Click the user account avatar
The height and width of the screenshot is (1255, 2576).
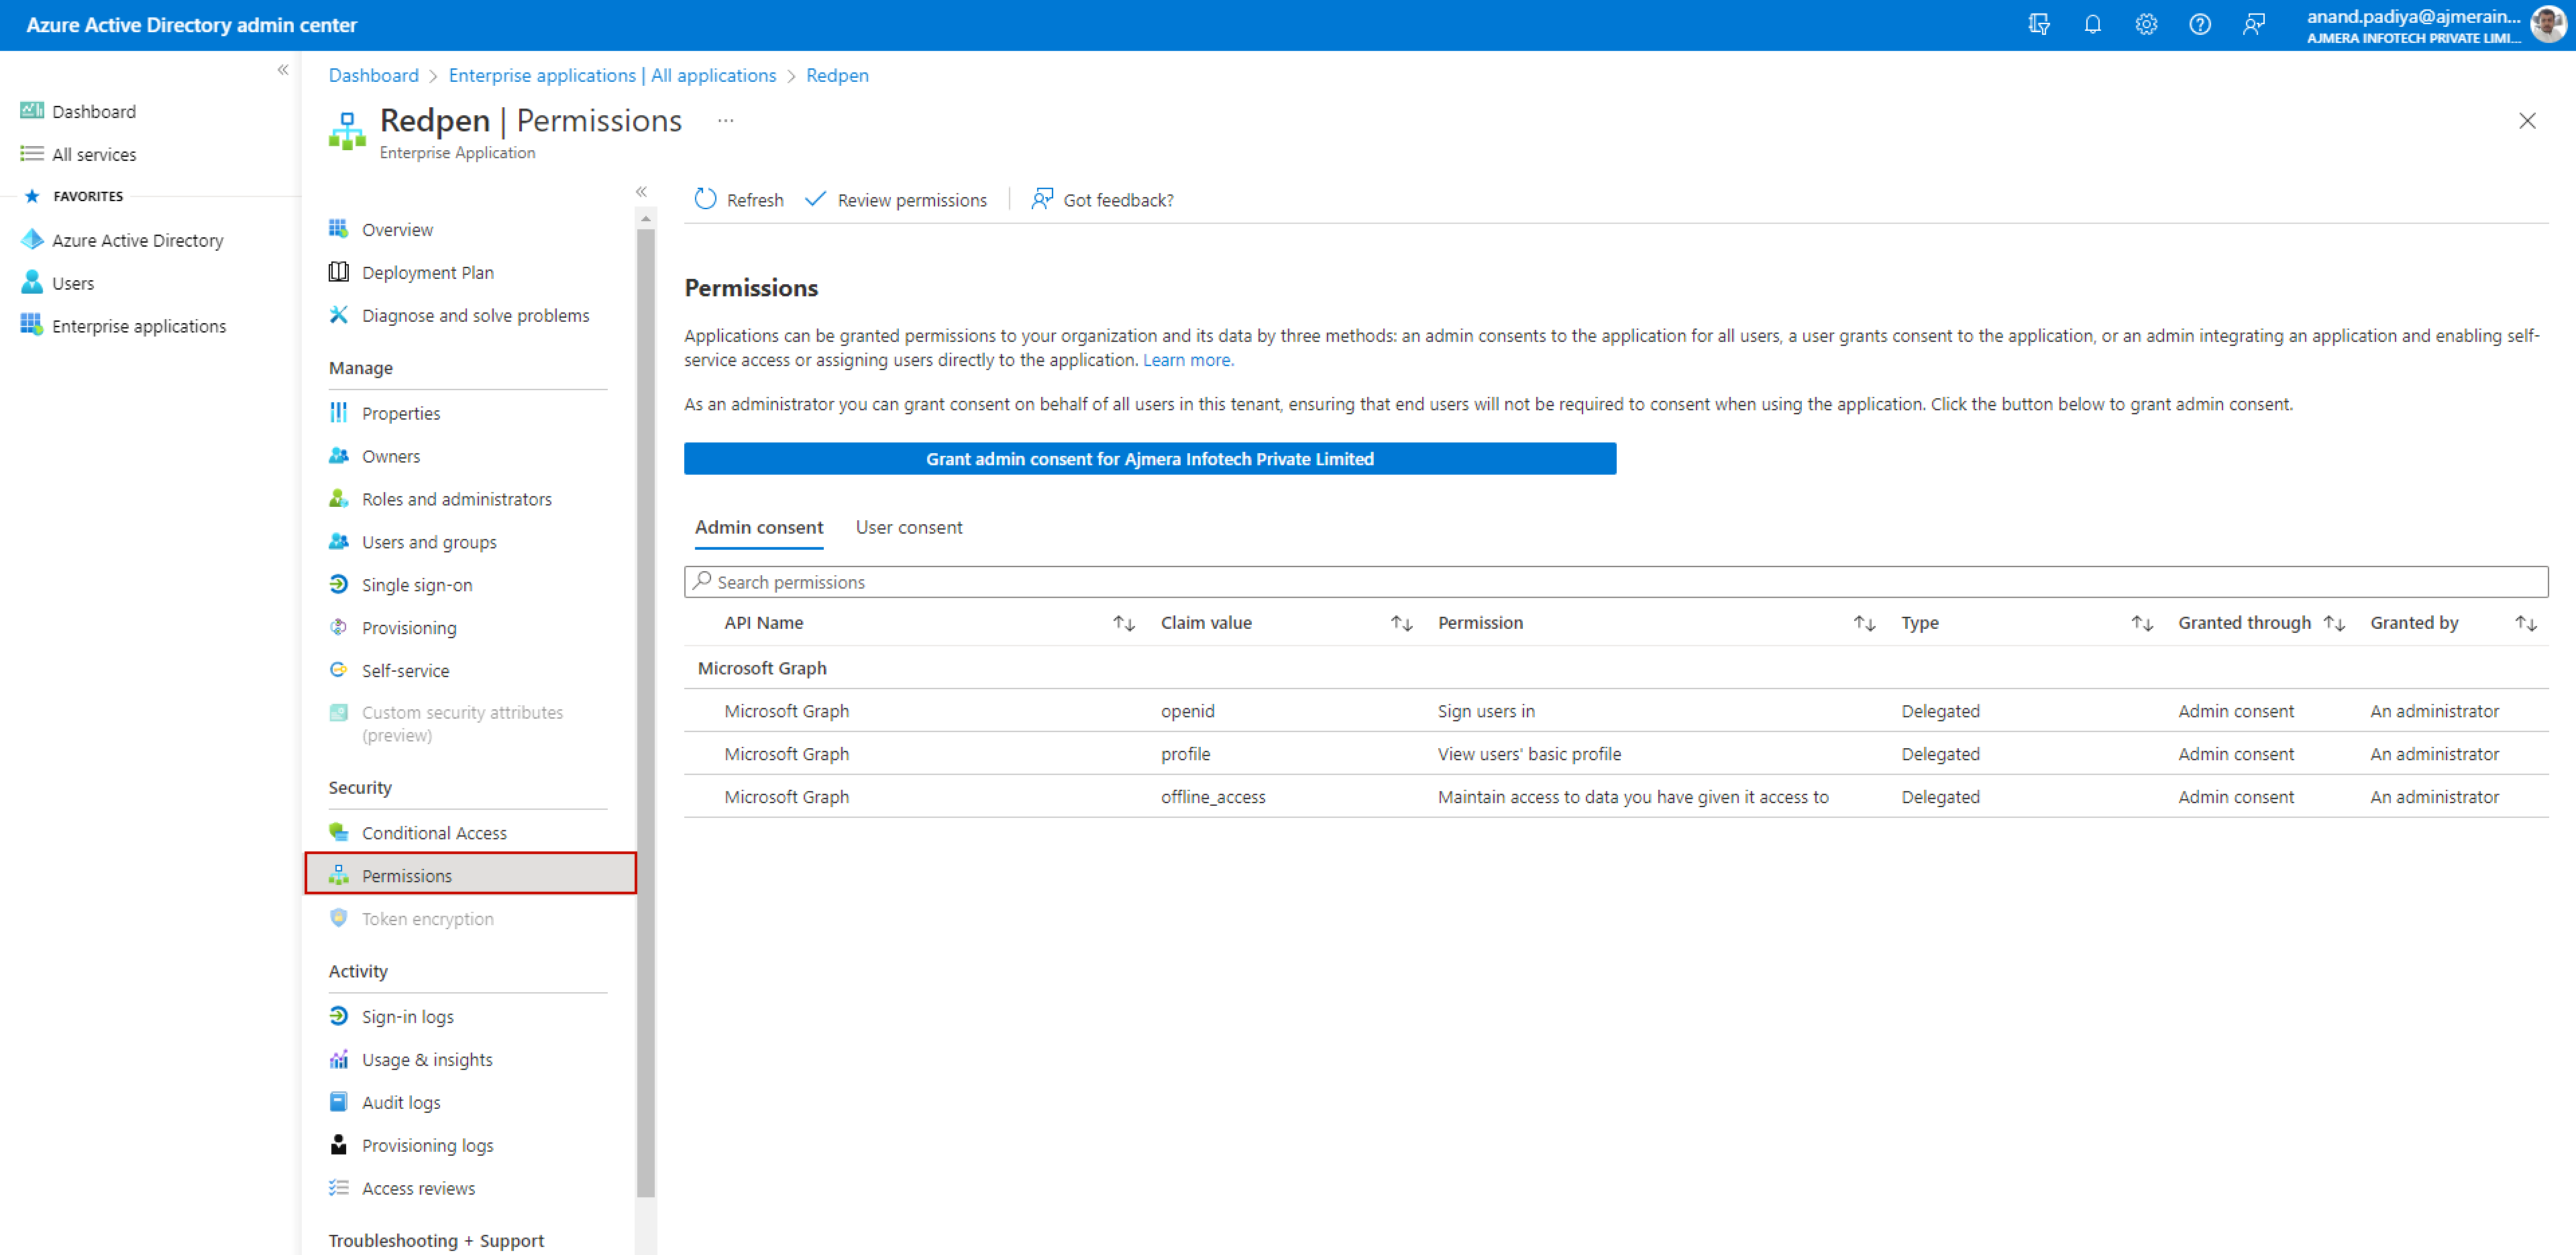coord(2548,25)
